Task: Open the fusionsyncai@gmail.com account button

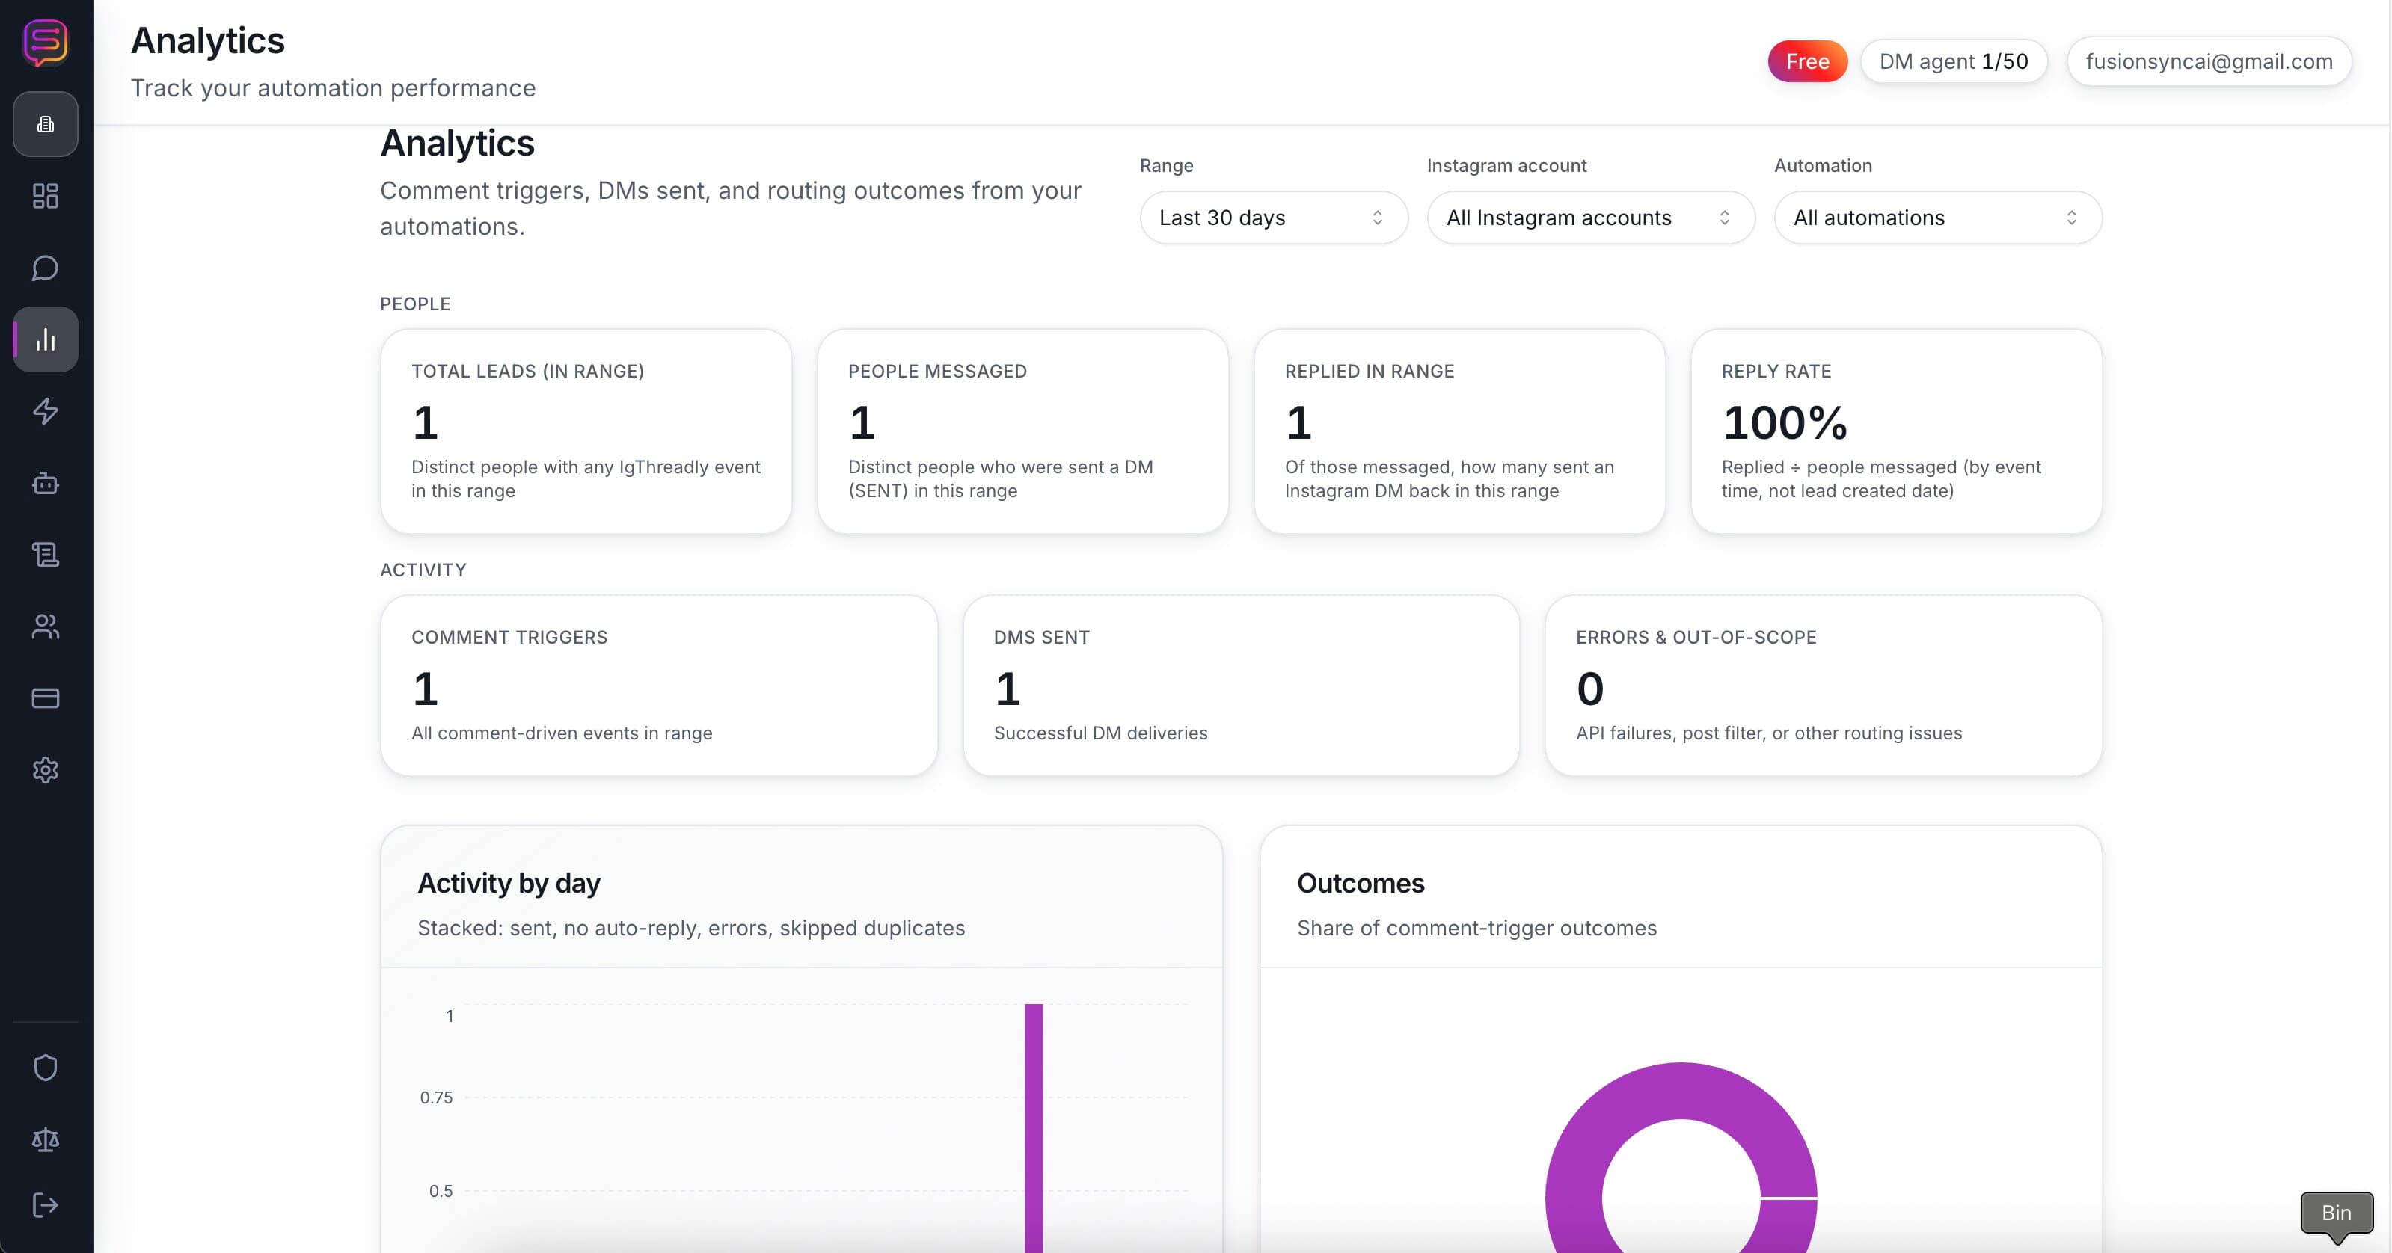Action: tap(2209, 61)
